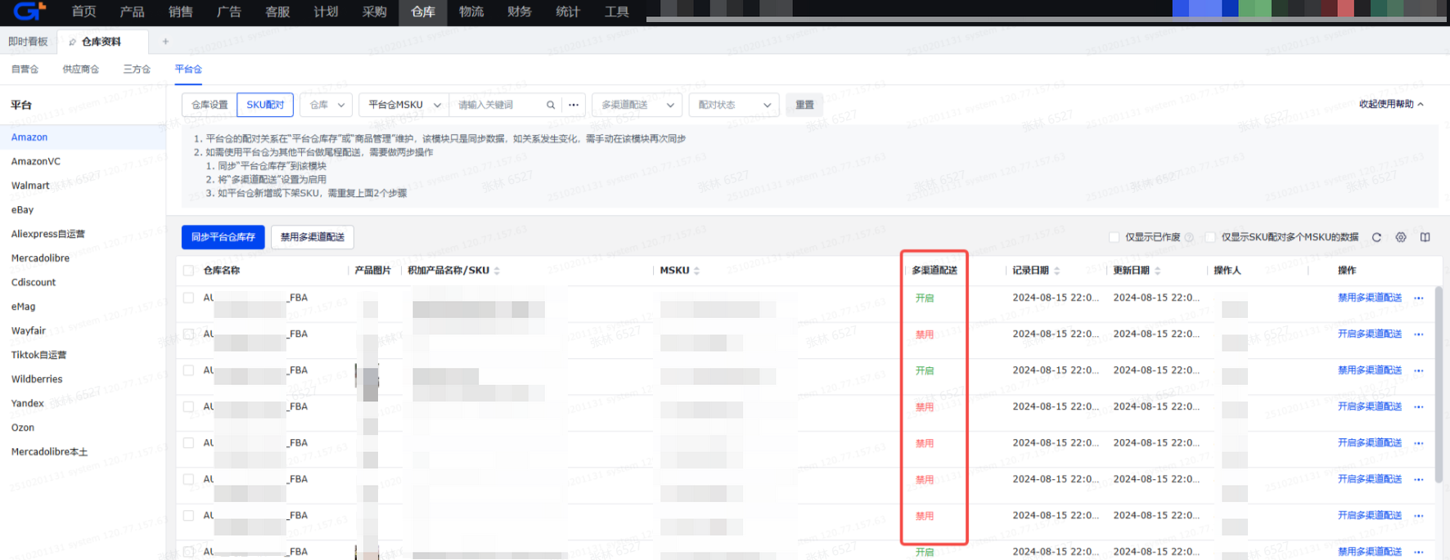Switch to the 供应商仓 tab
The image size is (1450, 560).
[x=81, y=69]
